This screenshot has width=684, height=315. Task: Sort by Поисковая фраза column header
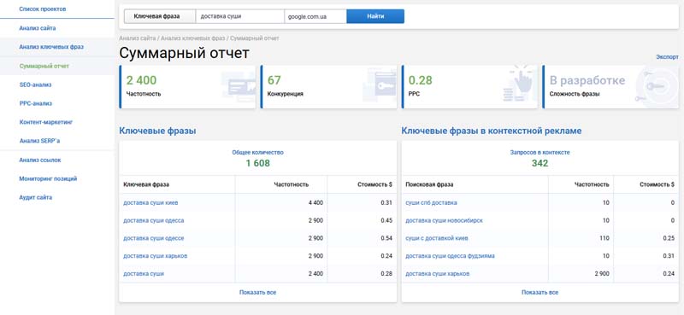(x=430, y=184)
